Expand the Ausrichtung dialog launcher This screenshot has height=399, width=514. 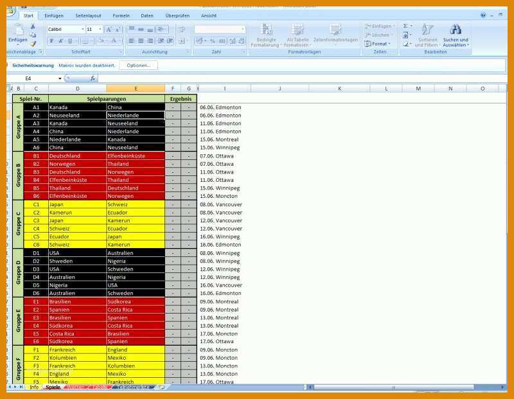coord(188,52)
